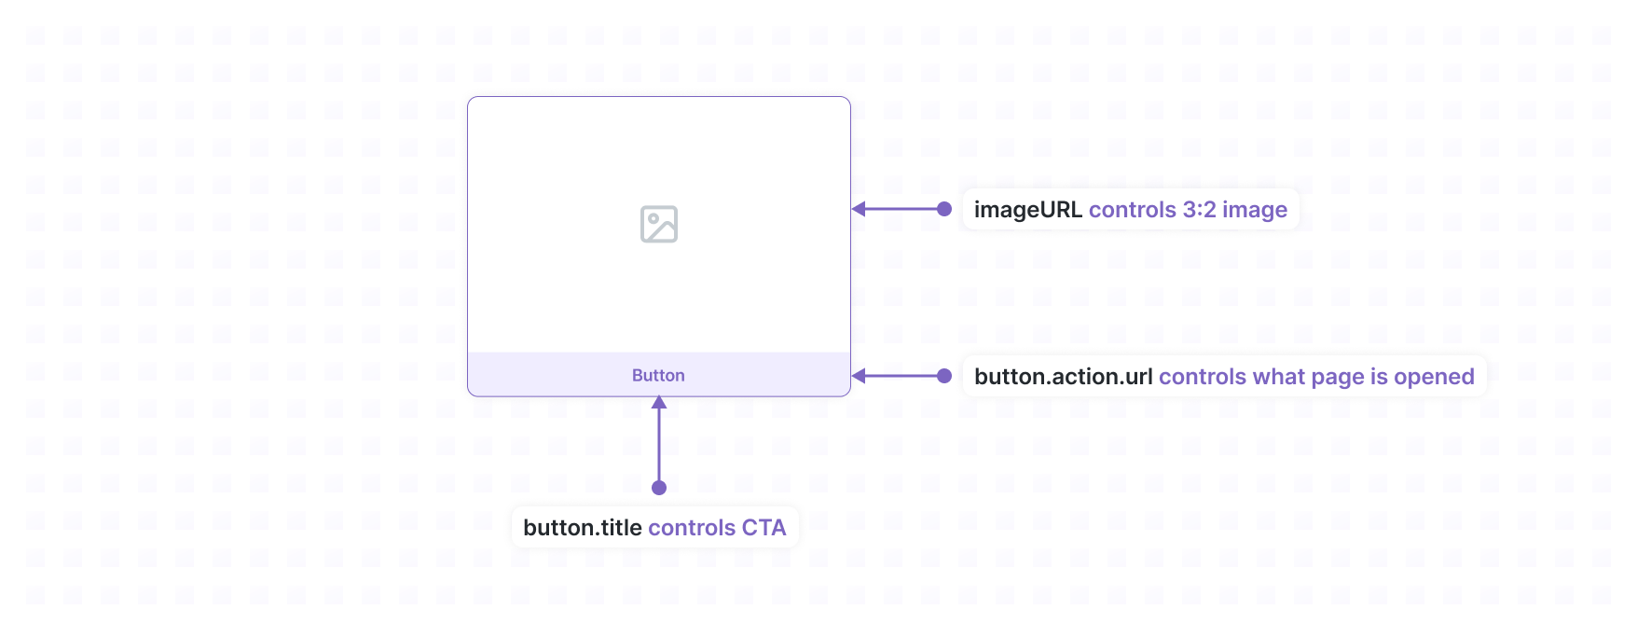This screenshot has width=1637, height=623.
Task: Click the dot beside the button.action.url annotation
Action: [x=944, y=376]
